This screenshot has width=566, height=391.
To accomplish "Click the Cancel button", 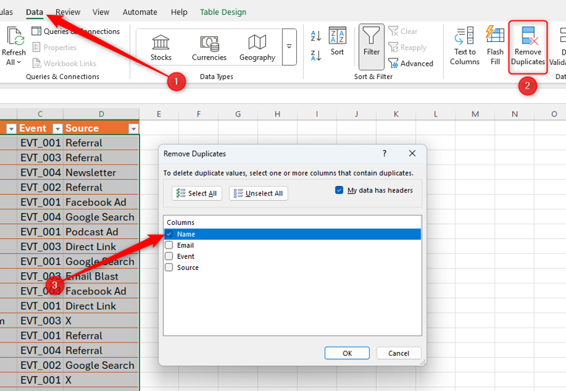I will point(399,353).
